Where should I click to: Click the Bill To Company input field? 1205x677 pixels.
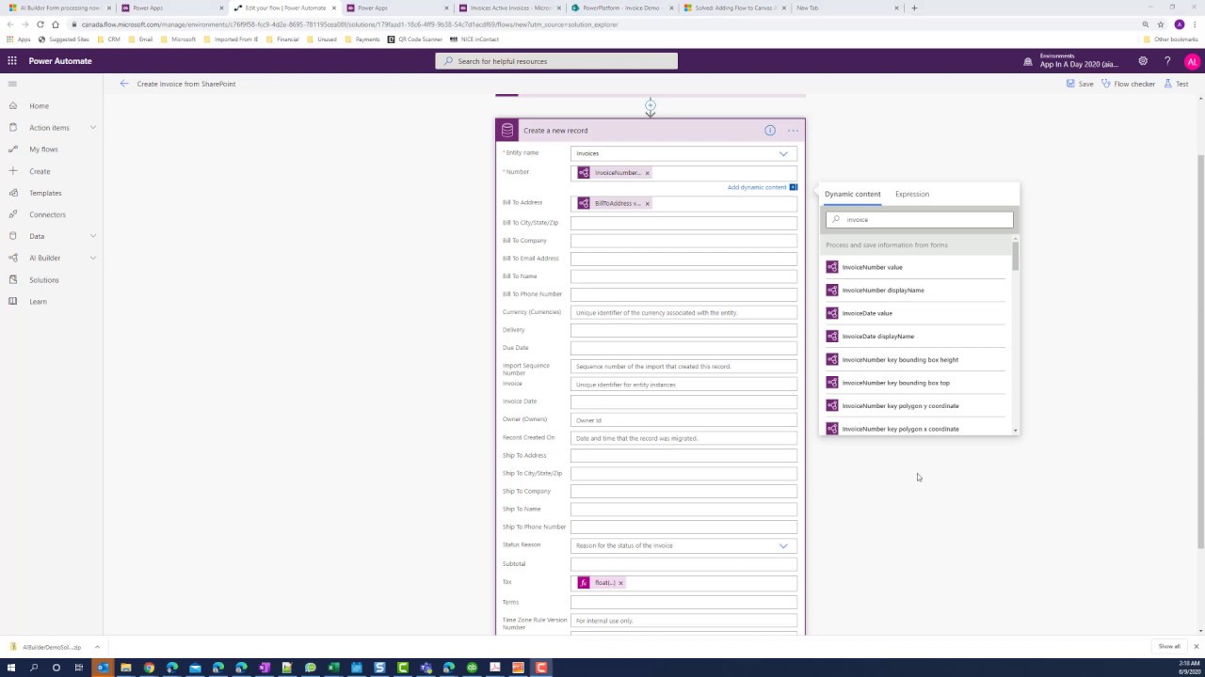point(683,241)
